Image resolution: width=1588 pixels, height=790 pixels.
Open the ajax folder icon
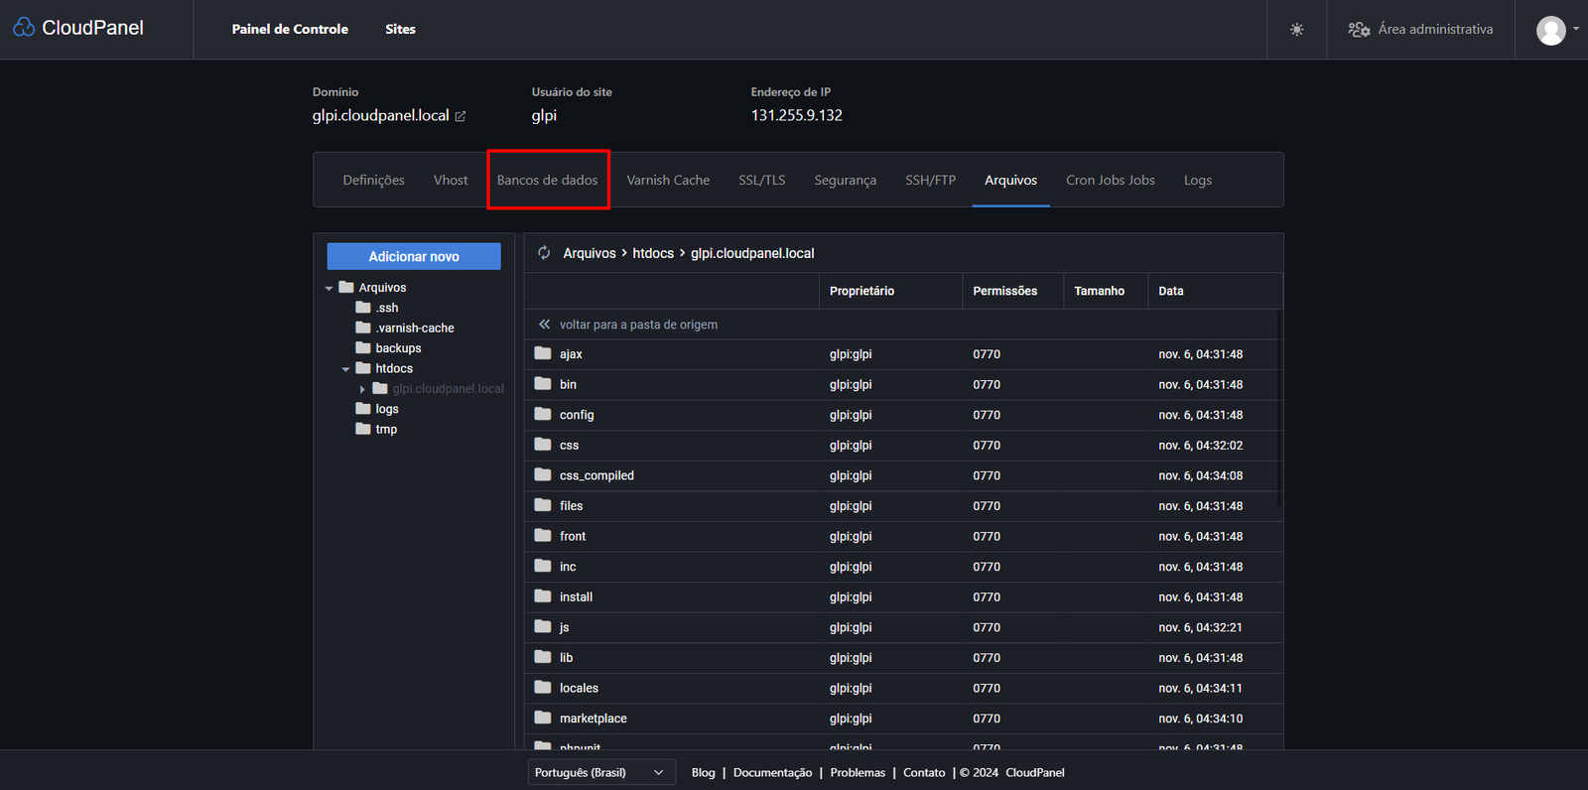pyautogui.click(x=543, y=353)
